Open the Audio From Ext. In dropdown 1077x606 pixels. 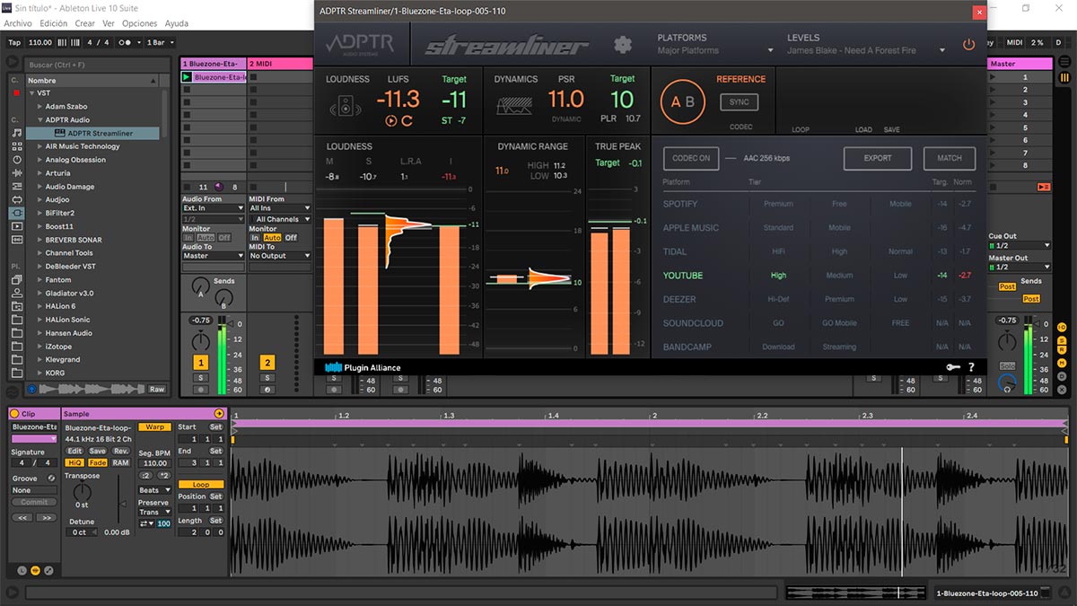pyautogui.click(x=213, y=208)
